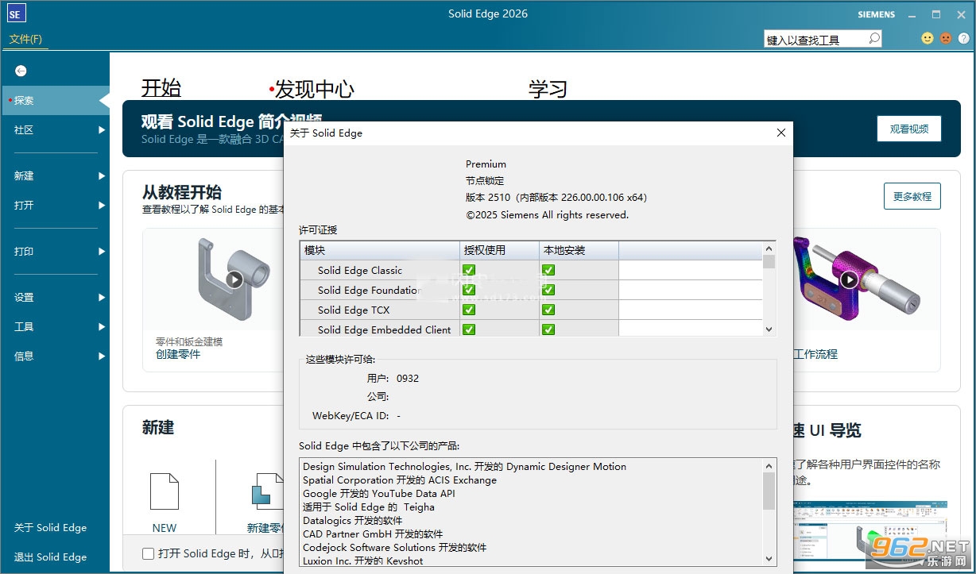The height and width of the screenshot is (574, 976).
Task: Toggle Solid Edge Classic authorized checkbox
Action: [x=469, y=270]
